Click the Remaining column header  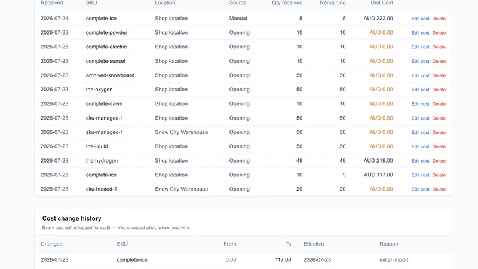[333, 3]
